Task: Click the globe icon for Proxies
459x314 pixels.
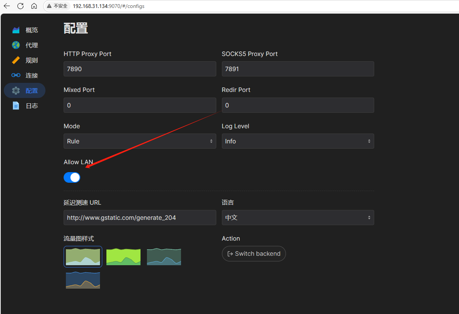Action: 16,45
